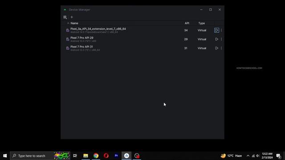Open the device grouping icon in toolbar

[x=65, y=17]
